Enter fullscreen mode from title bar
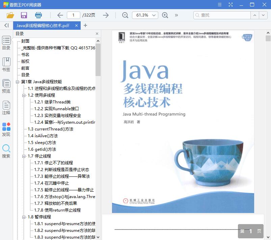The height and width of the screenshot is (240, 271). 231,5
